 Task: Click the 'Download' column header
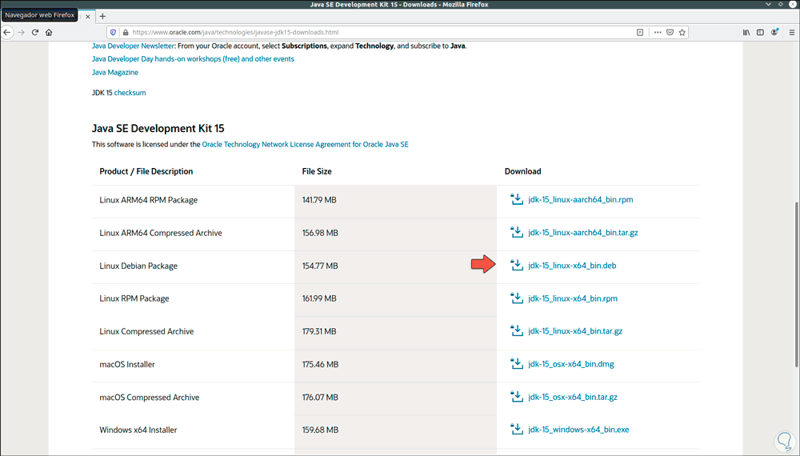tap(523, 171)
